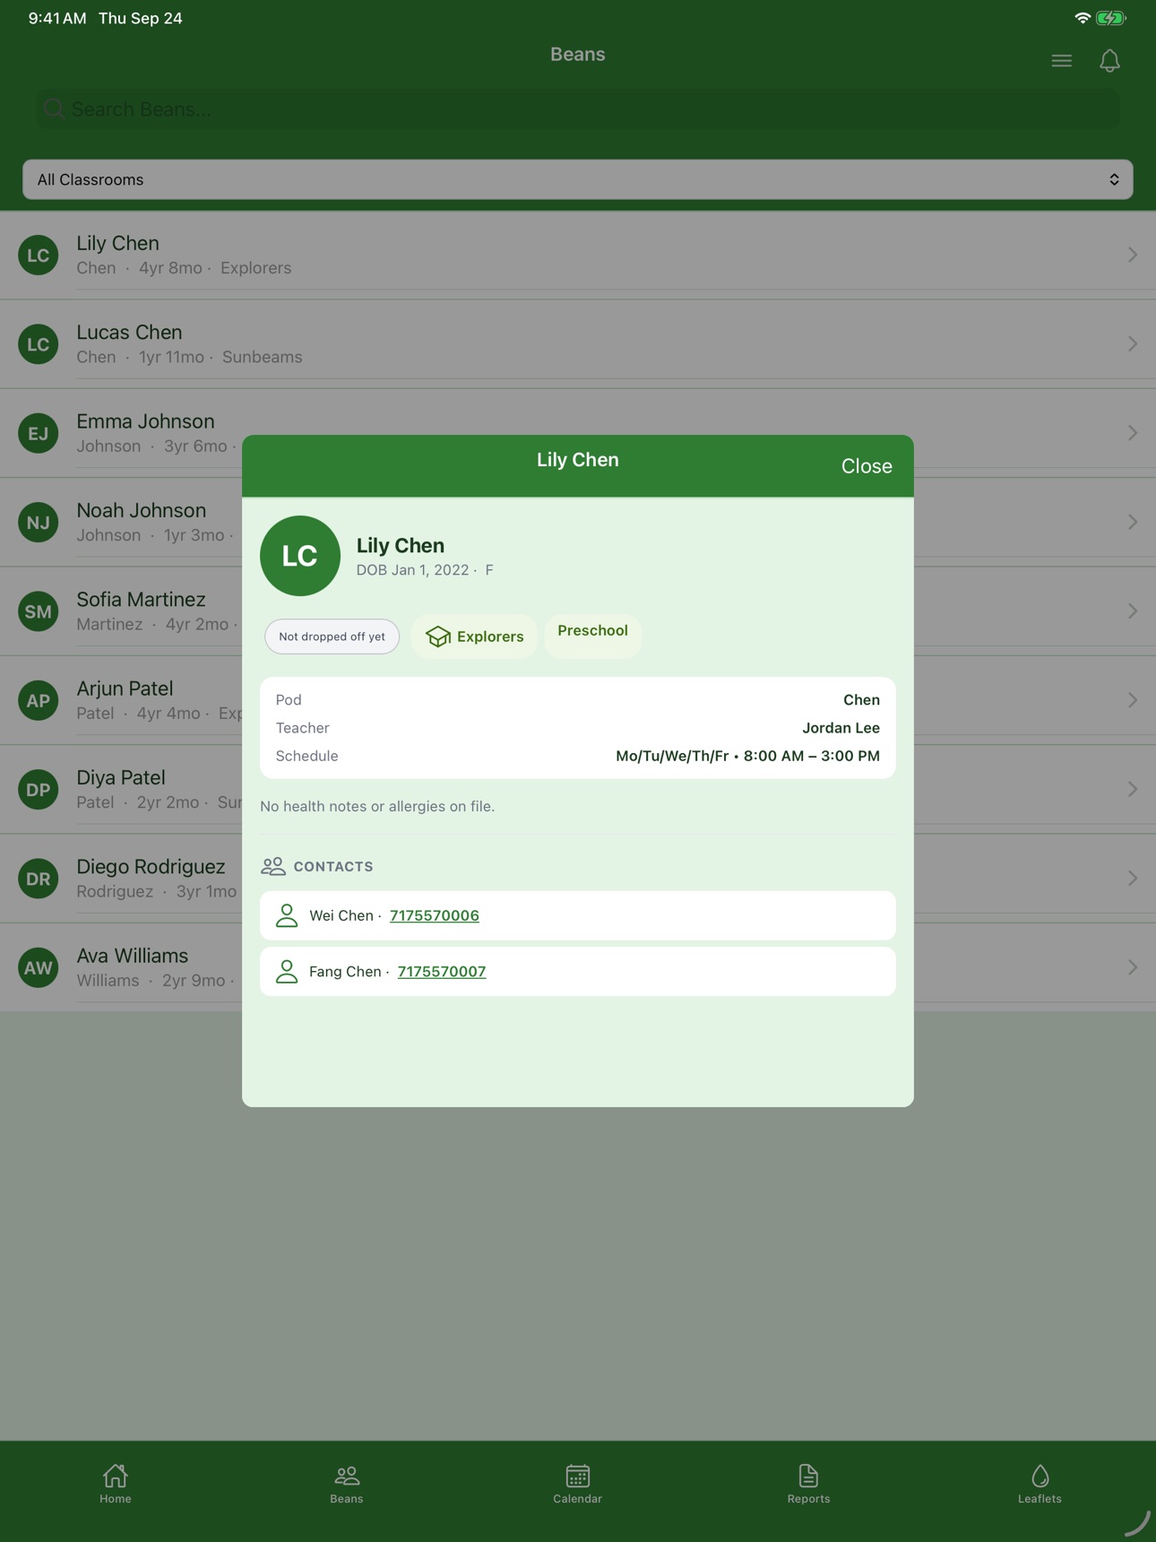Open the Reports tab
1156x1542 pixels.
pos(808,1484)
